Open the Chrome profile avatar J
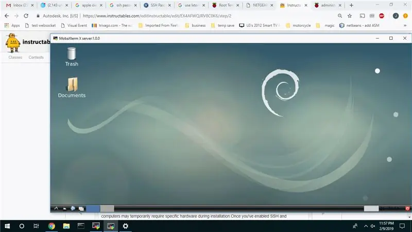The image size is (412, 232). pos(396,16)
